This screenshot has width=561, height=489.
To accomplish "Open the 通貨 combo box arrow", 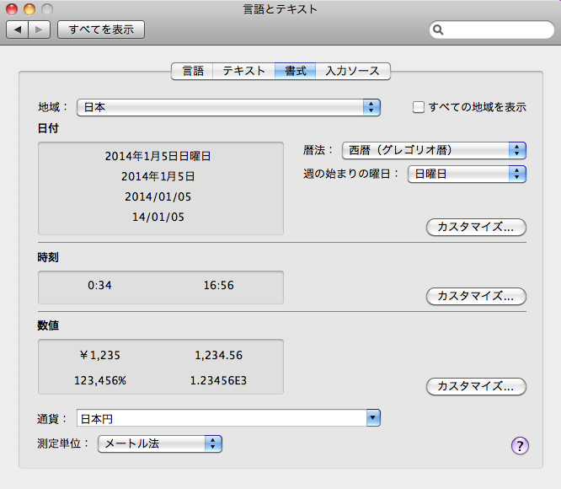I will (x=373, y=418).
